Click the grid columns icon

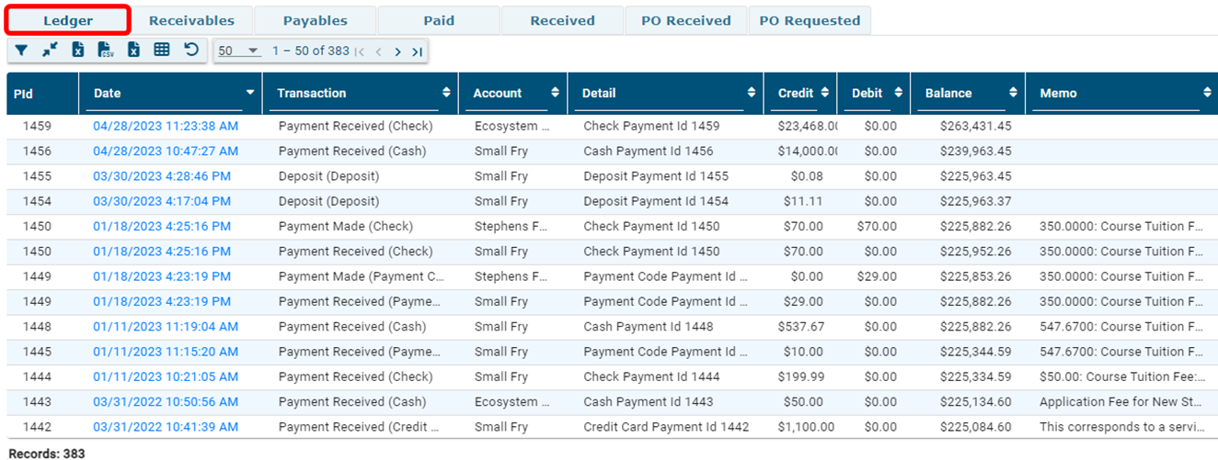tap(162, 50)
